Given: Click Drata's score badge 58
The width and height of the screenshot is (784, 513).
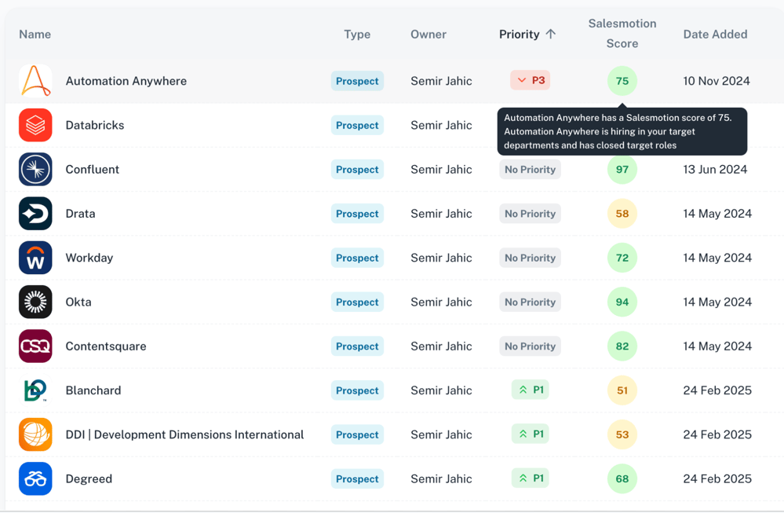Looking at the screenshot, I should click(x=622, y=214).
